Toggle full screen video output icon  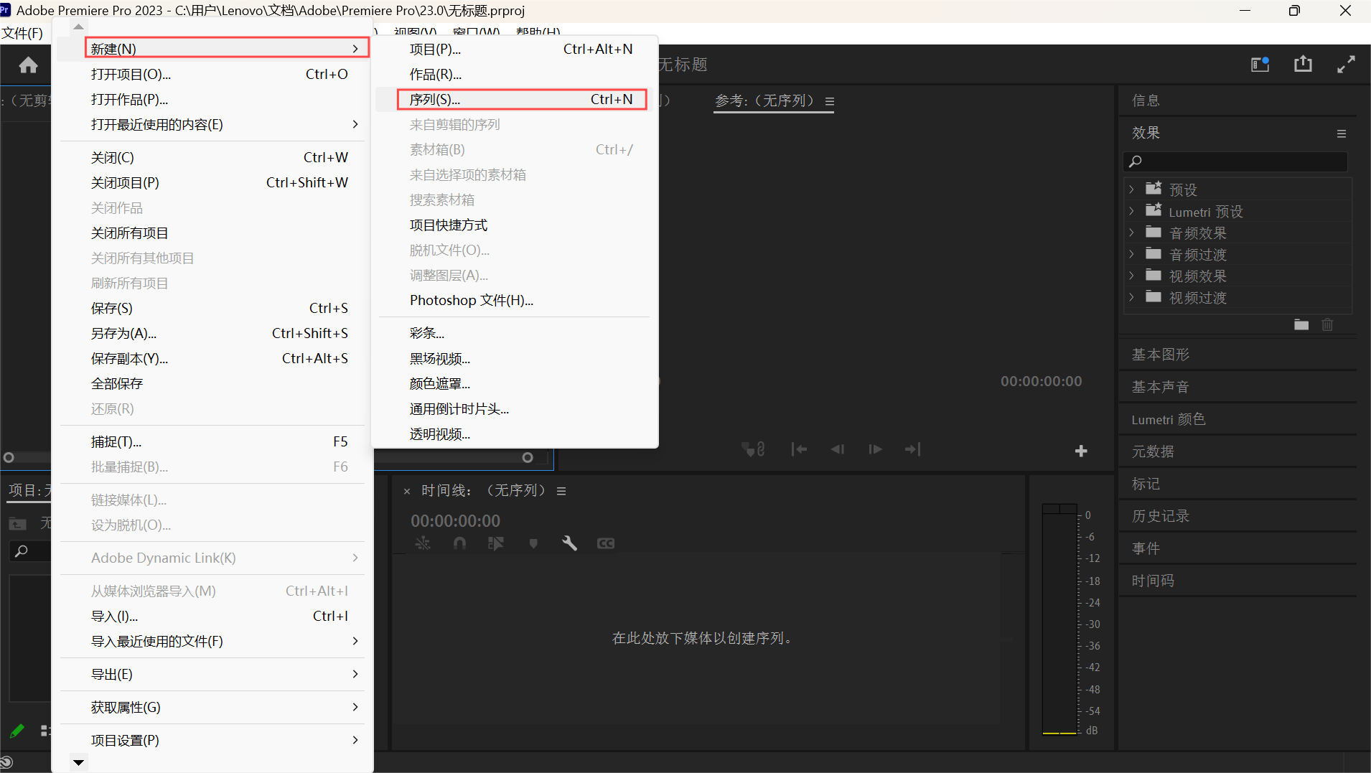(x=1346, y=65)
